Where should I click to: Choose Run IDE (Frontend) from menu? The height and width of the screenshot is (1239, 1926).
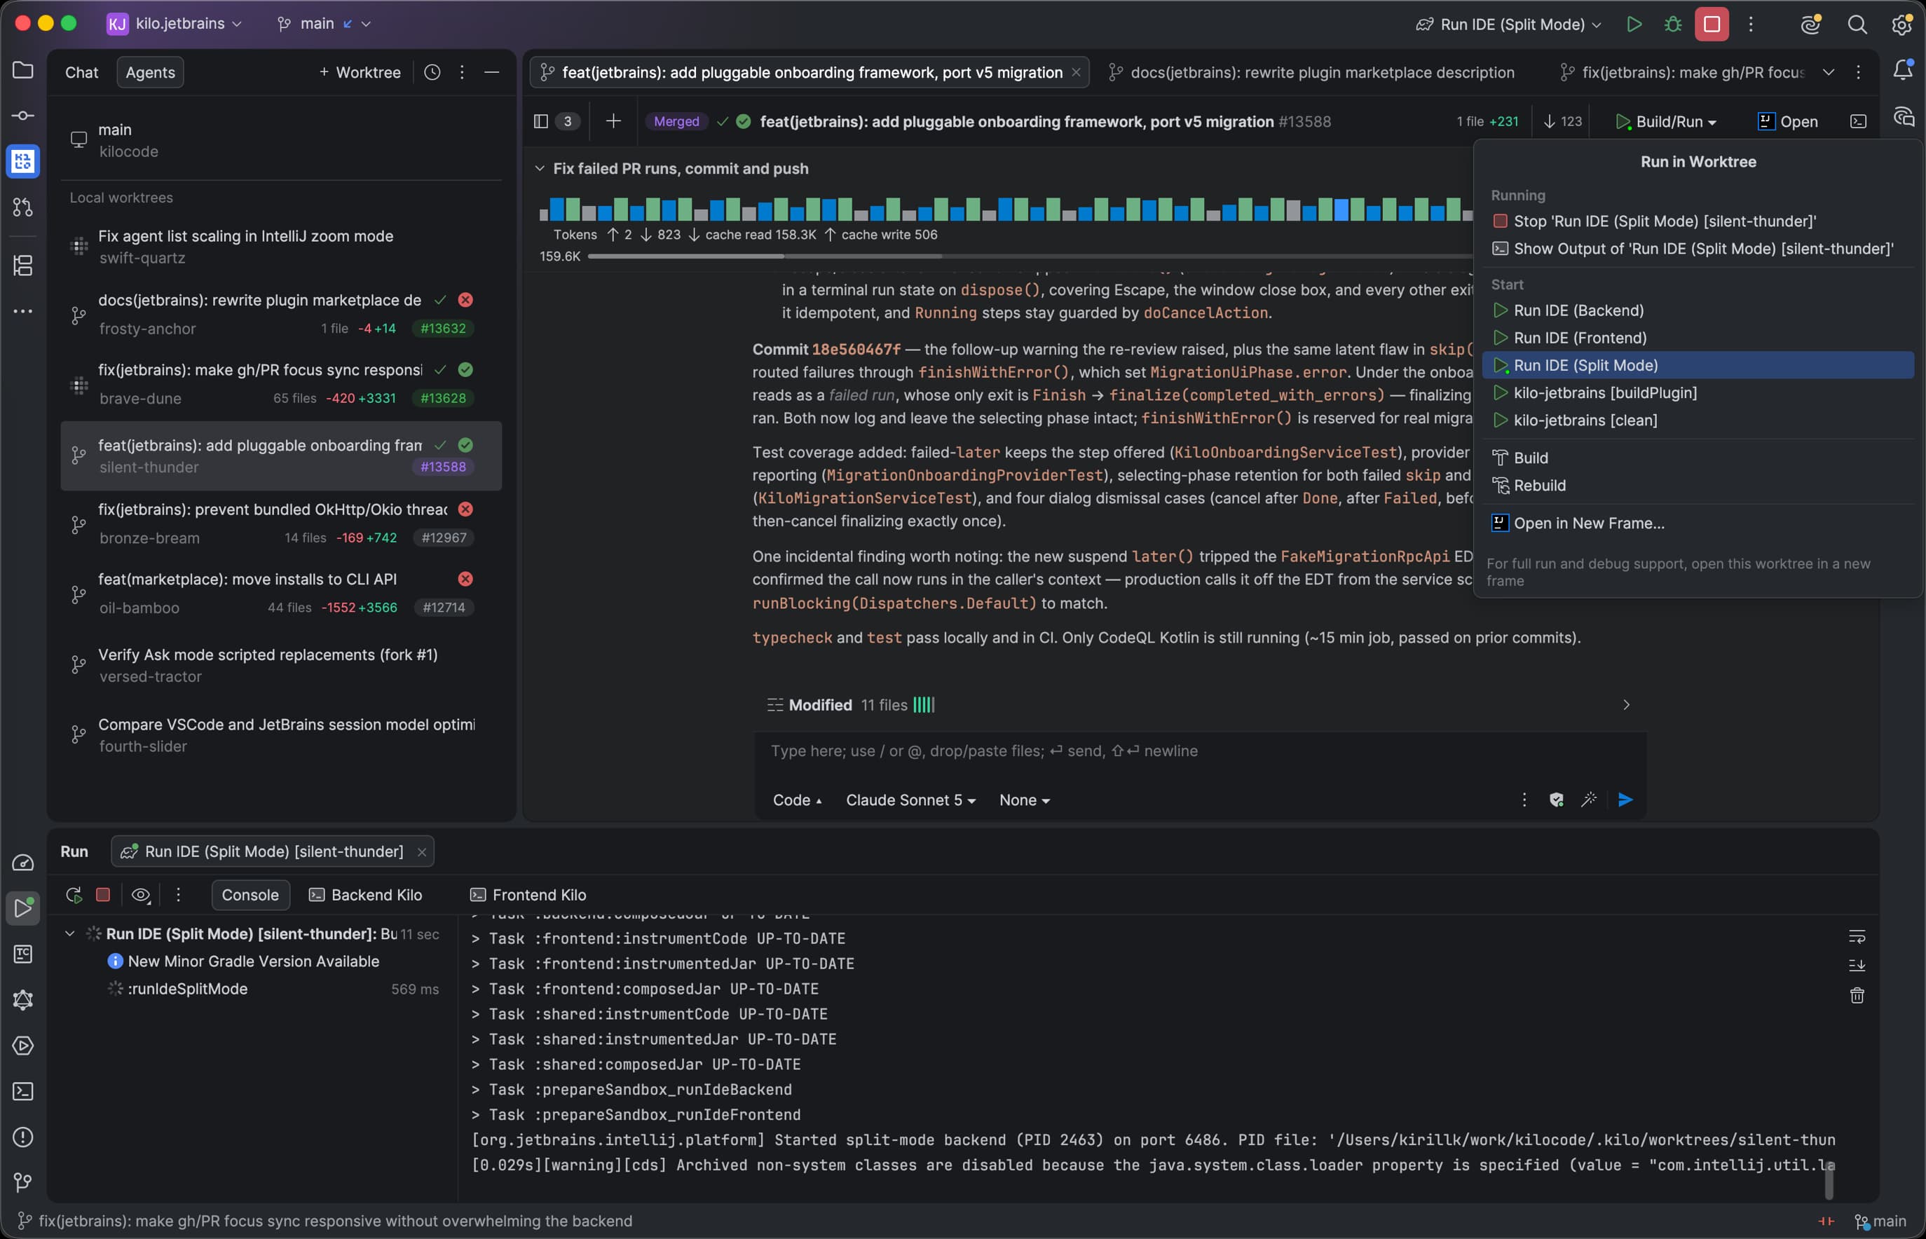(1698, 338)
